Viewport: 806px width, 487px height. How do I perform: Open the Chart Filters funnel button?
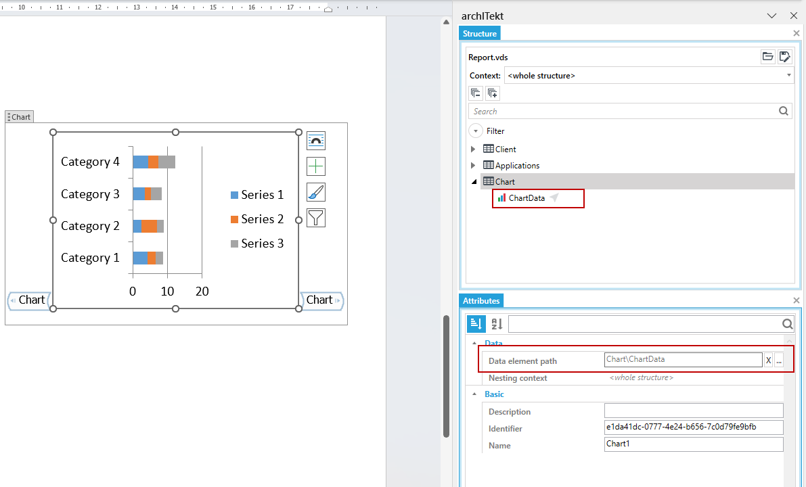coord(315,218)
